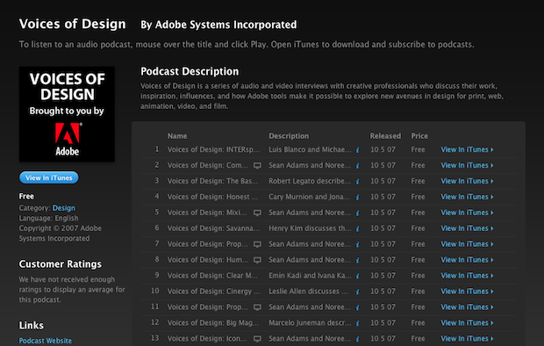This screenshot has height=346, width=544.
Task: Click info icon in episode 8 row
Action: click(357, 260)
